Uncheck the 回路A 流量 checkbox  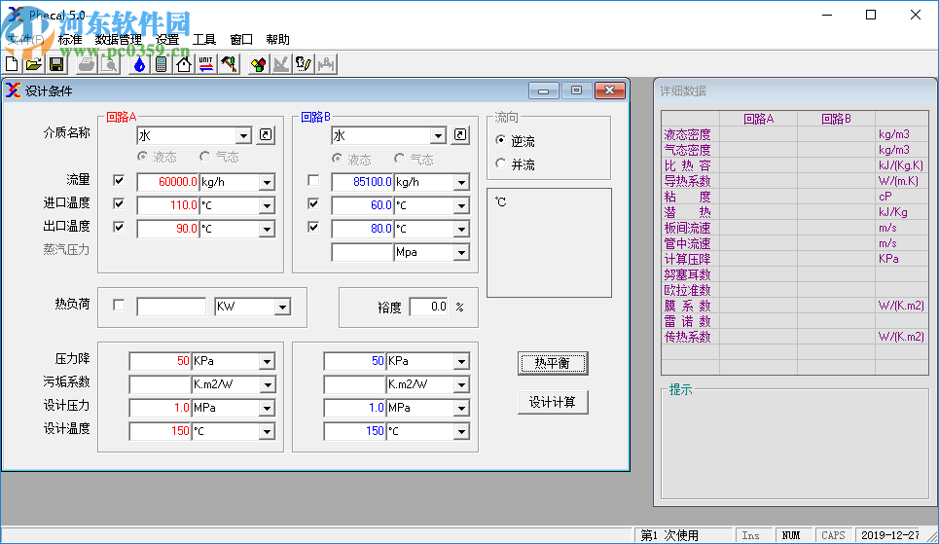tap(119, 180)
